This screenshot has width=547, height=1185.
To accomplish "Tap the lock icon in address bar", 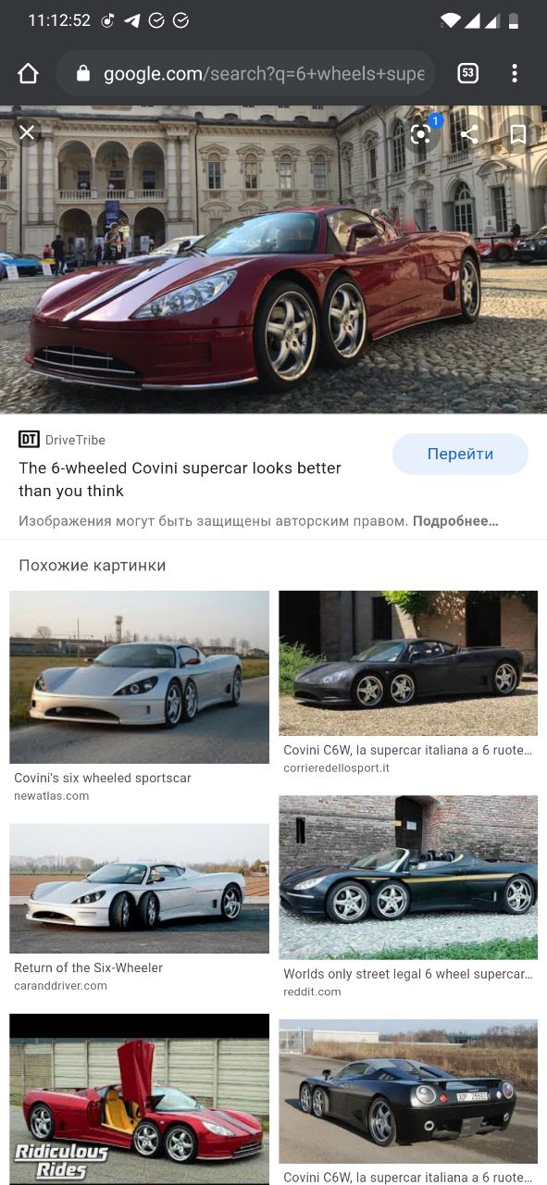I will pos(83,74).
